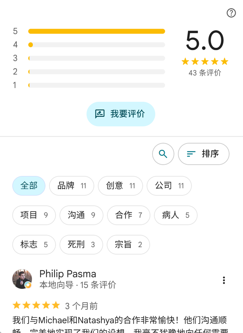Toggle the 品牌 11 filter chip

coord(72,186)
